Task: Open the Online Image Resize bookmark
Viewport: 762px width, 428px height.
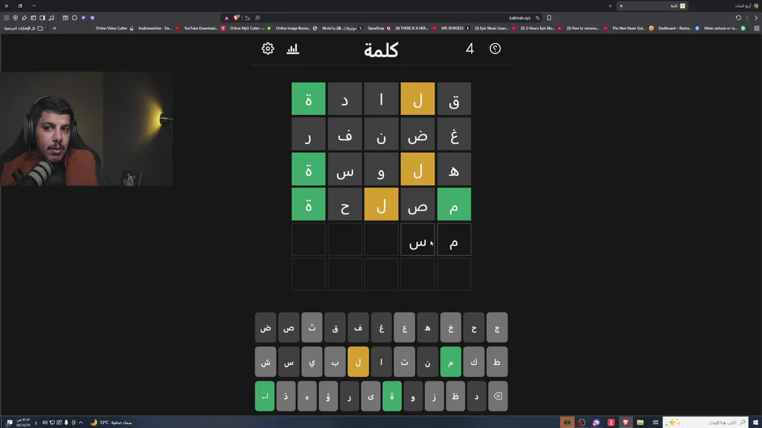Action: click(296, 28)
